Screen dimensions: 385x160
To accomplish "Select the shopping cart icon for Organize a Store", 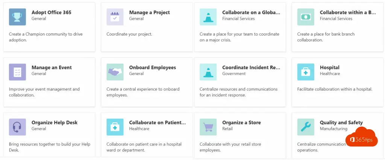I will point(208,127).
